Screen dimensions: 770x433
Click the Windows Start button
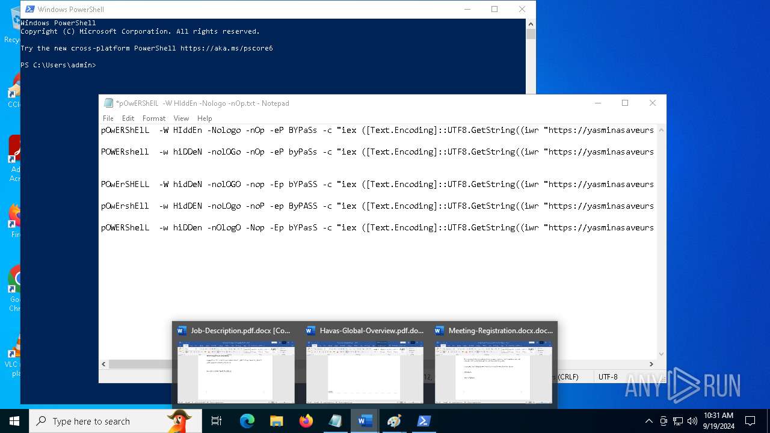tap(14, 421)
